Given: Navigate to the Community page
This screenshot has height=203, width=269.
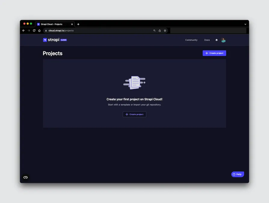Looking at the screenshot, I should [x=191, y=40].
